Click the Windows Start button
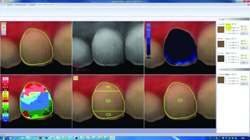The height and width of the screenshot is (140, 250). click(x=3, y=138)
